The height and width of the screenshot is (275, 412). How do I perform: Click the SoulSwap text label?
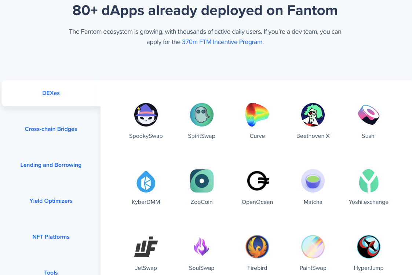201,268
